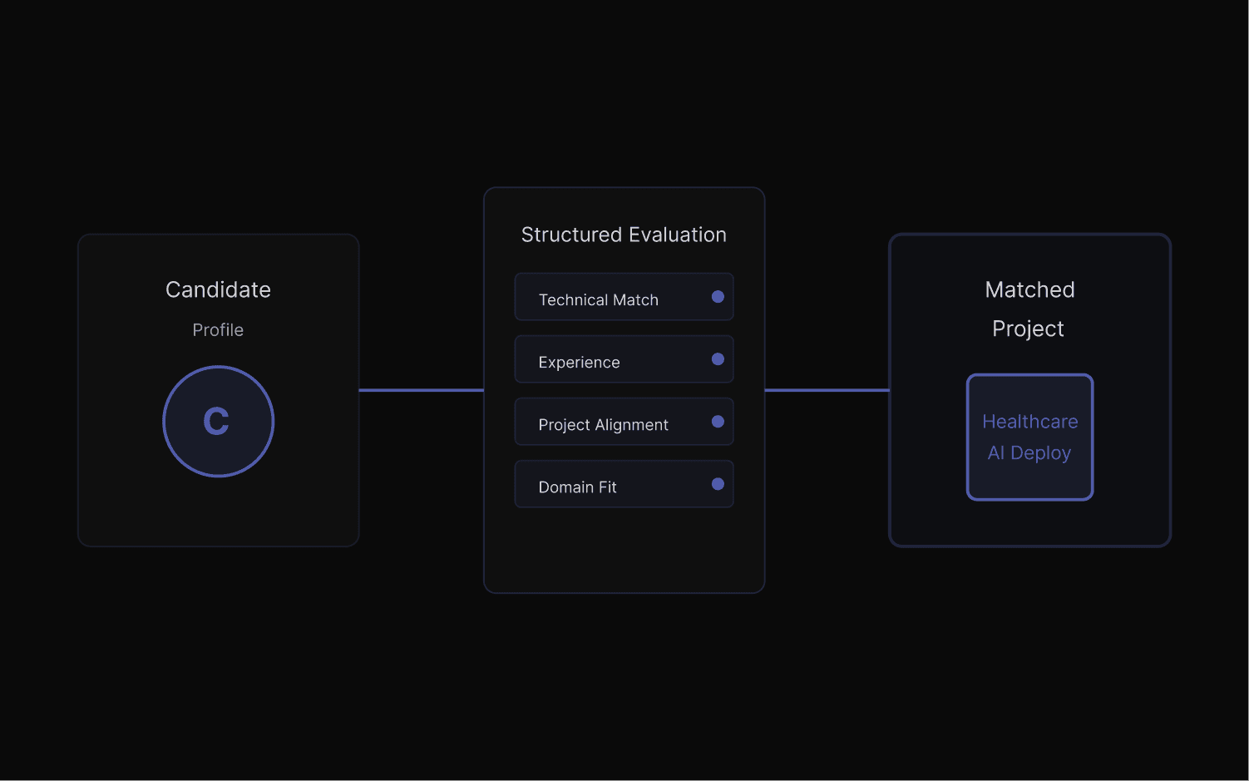The height and width of the screenshot is (781, 1249).
Task: Select the Project Alignment entry
Action: tap(624, 422)
